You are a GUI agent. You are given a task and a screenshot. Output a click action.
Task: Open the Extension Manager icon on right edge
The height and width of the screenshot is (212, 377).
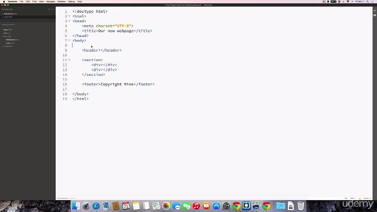(x=375, y=15)
